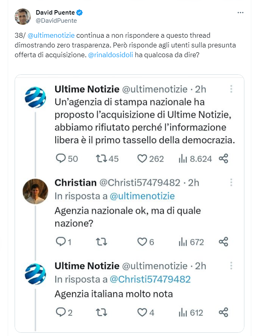View analytics icon showing 8.624 views
259x336 pixels.
click(x=183, y=159)
